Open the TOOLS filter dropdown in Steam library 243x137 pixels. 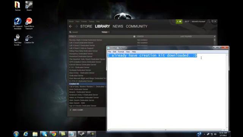click(106, 32)
